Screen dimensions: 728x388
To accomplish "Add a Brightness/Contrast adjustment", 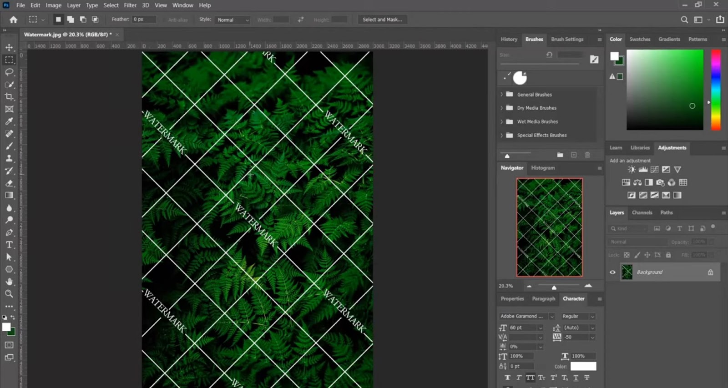I will [x=632, y=170].
